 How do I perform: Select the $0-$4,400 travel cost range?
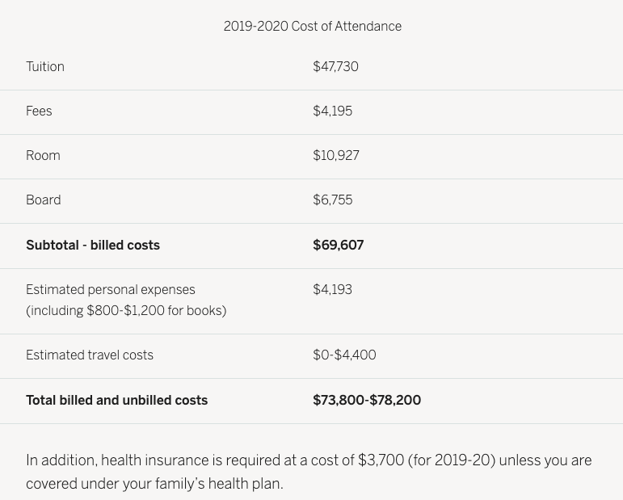pos(344,355)
